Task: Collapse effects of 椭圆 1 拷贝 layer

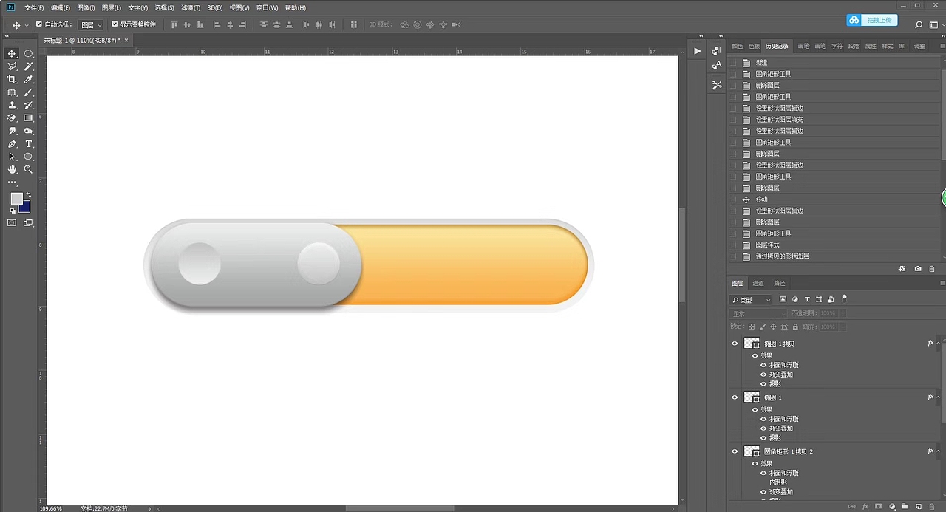Action: coord(939,344)
